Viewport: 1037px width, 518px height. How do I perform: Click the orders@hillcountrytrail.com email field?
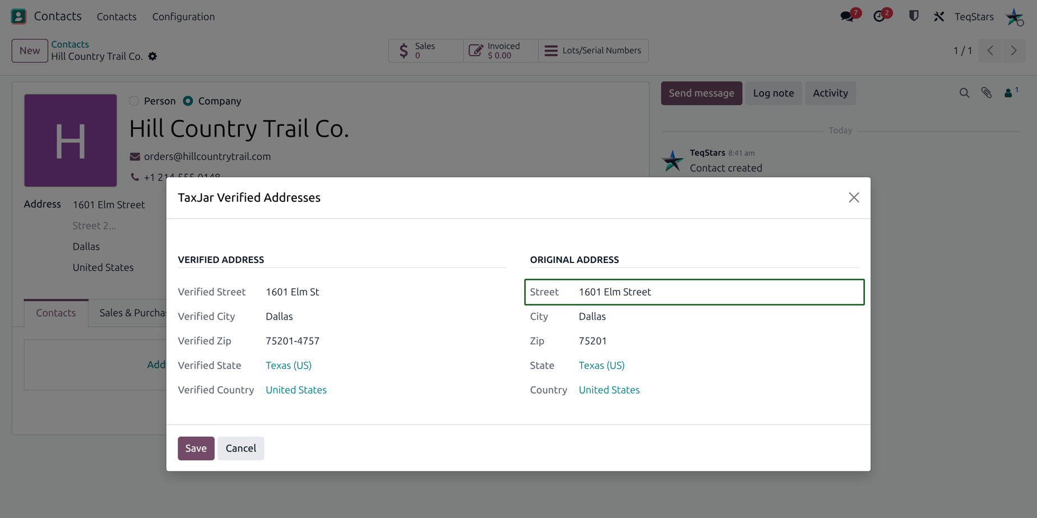click(207, 157)
